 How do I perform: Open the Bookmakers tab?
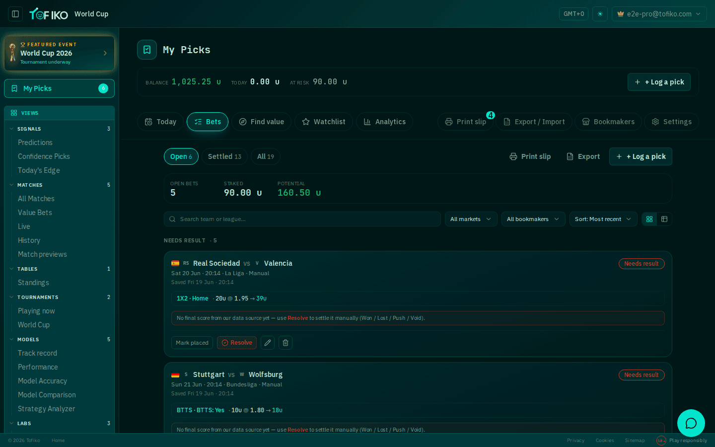(x=608, y=122)
